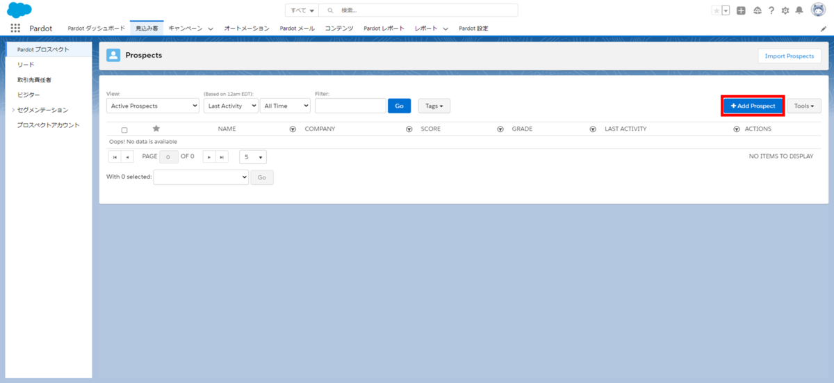Viewport: 834px width, 383px height.
Task: Open the GRADE column filter menu
Action: [x=593, y=129]
